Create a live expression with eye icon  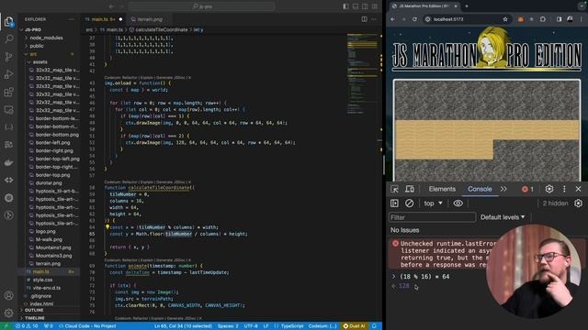coord(458,203)
